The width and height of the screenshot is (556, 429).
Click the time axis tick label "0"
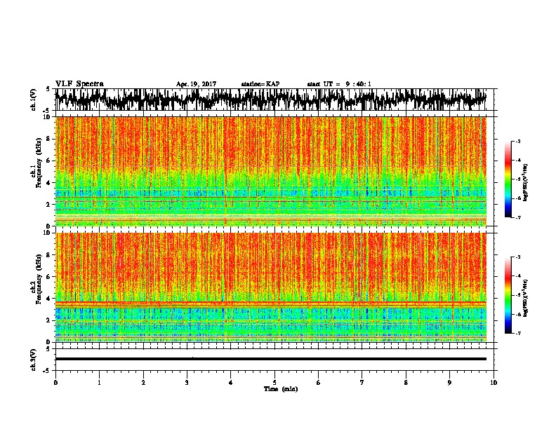(55, 383)
